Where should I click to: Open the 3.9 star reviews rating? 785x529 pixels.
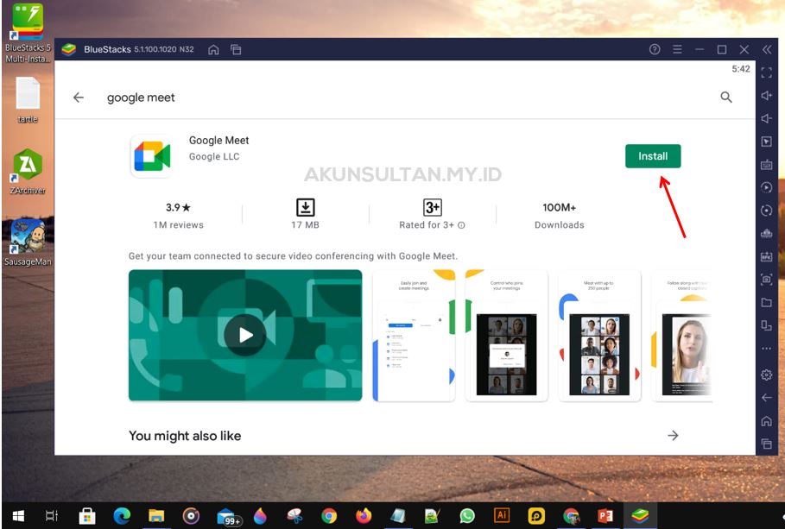point(178,215)
